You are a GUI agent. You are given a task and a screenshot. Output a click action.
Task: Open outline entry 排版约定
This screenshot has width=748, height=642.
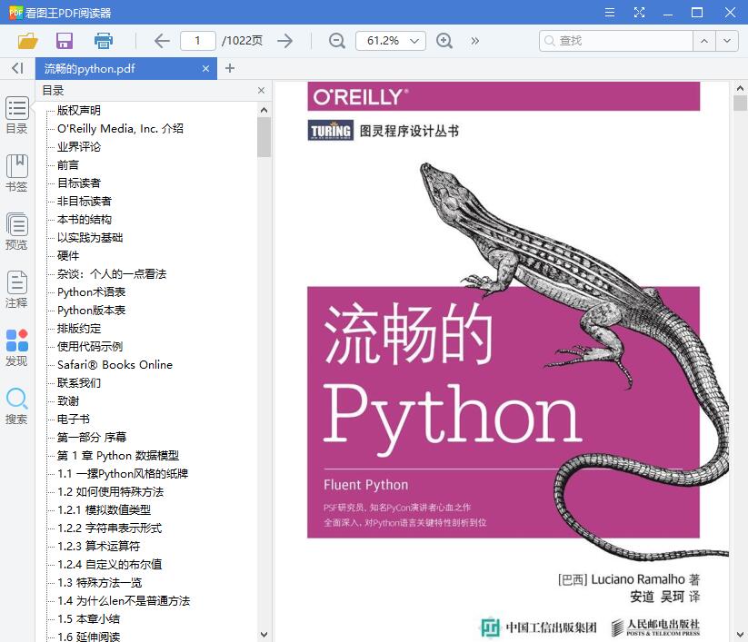click(79, 329)
